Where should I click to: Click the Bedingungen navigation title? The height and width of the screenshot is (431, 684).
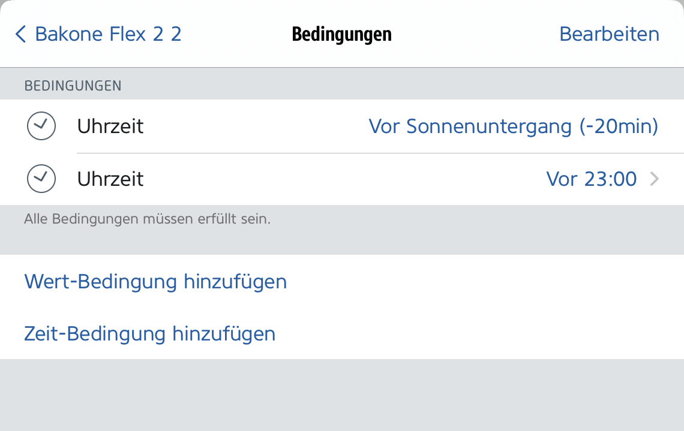point(341,34)
